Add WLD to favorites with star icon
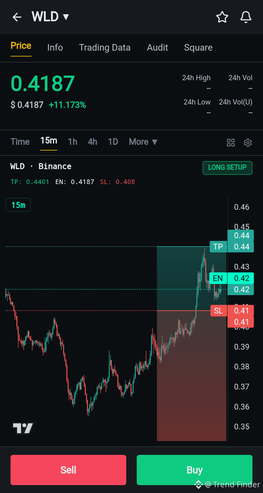Viewport: 263px width, 493px height. point(222,17)
